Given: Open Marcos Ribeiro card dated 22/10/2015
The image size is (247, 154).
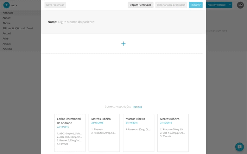Looking at the screenshot, I should click(104, 133).
